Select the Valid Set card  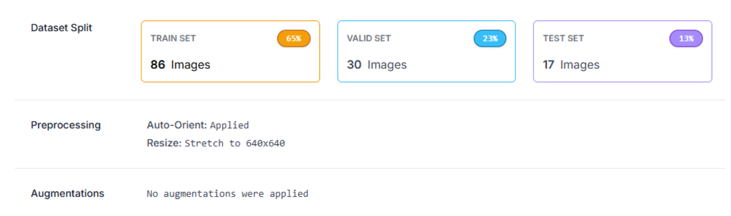click(426, 52)
